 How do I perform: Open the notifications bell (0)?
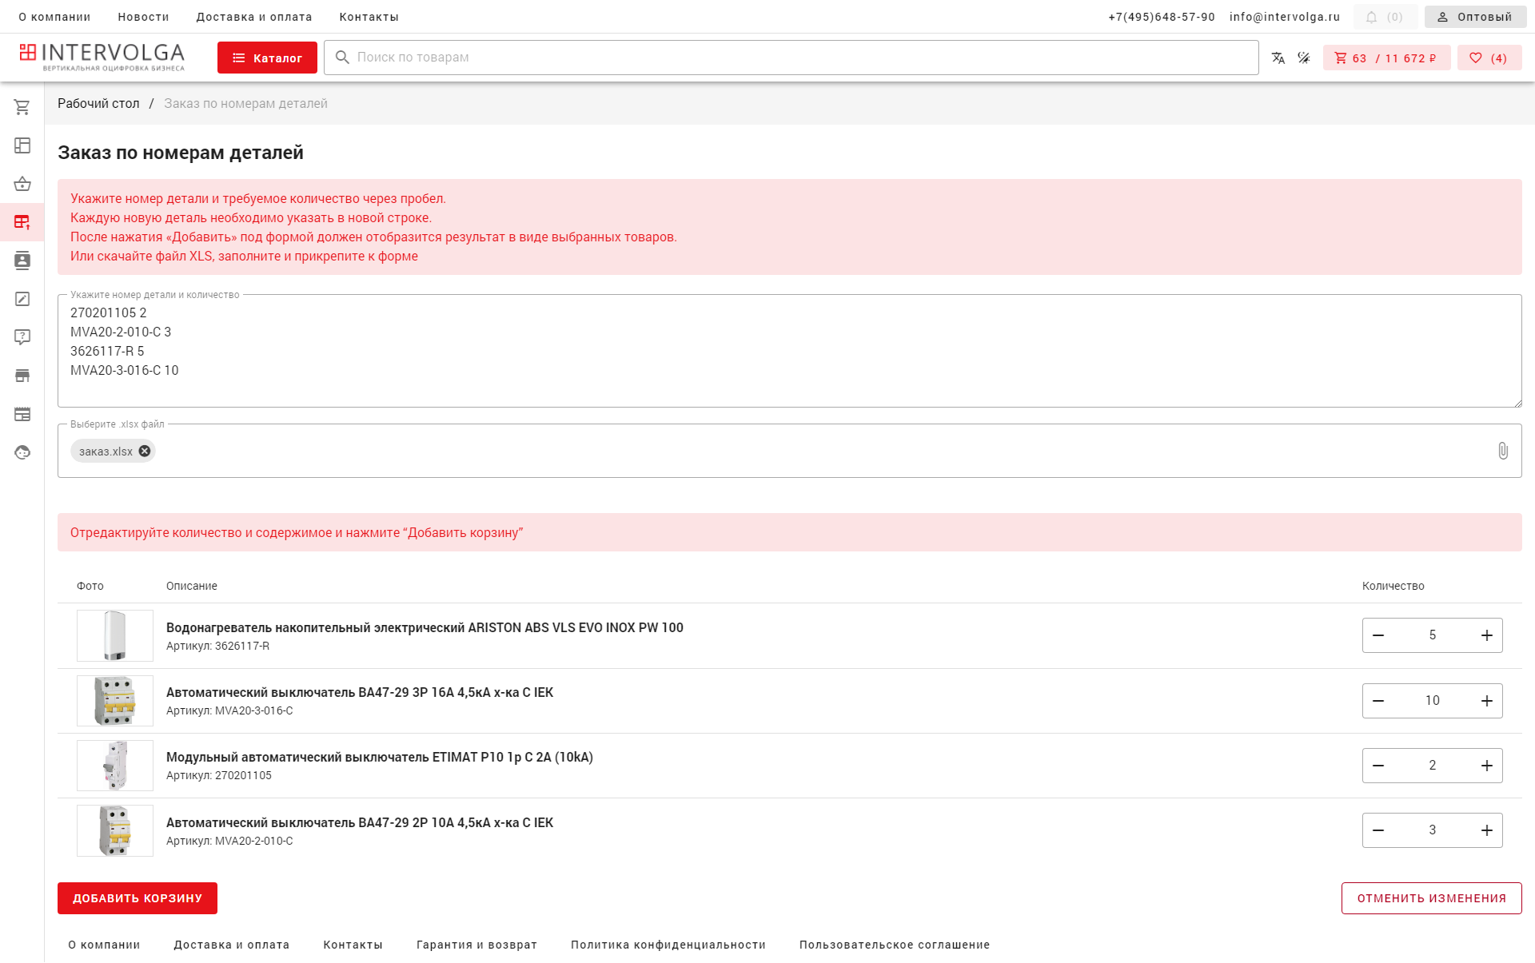click(x=1385, y=17)
